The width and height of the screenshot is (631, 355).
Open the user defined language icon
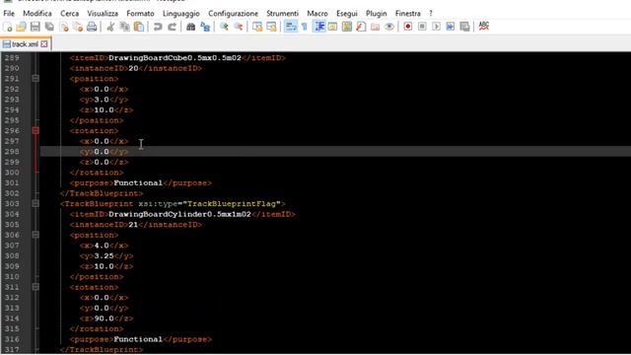(x=332, y=27)
